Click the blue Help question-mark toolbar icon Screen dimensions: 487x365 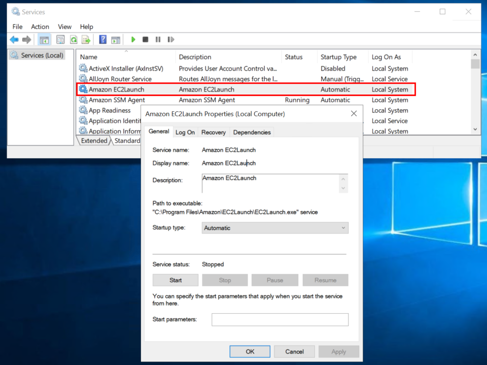pos(103,40)
